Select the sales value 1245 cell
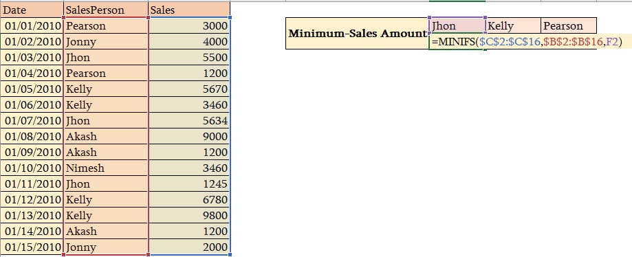 pyautogui.click(x=189, y=184)
